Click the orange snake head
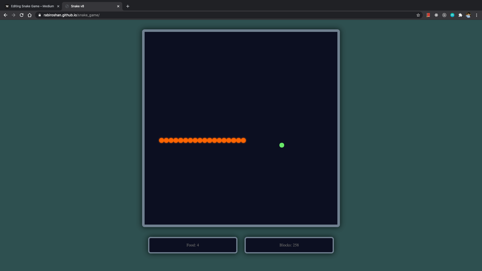Viewport: 482px width, 271px height. point(243,140)
